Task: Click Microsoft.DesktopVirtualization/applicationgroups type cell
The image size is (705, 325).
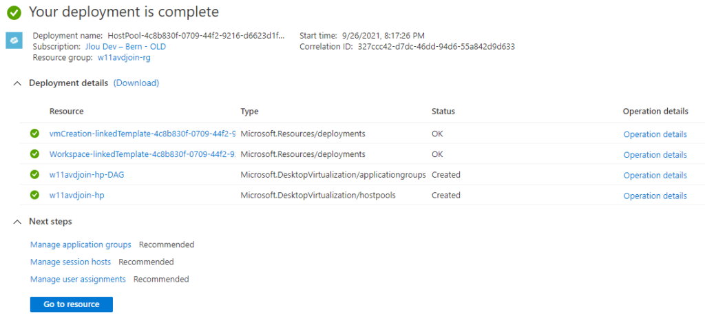Action: tap(333, 175)
